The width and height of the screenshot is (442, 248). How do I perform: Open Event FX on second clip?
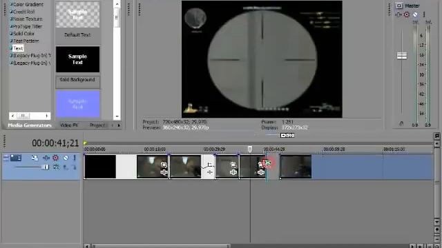(x=164, y=172)
